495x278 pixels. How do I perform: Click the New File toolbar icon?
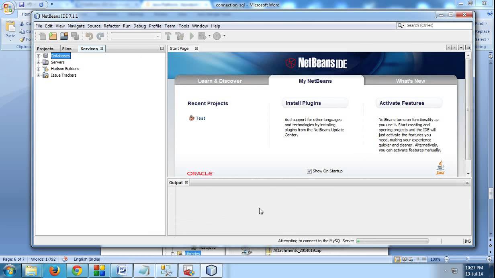pyautogui.click(x=42, y=36)
